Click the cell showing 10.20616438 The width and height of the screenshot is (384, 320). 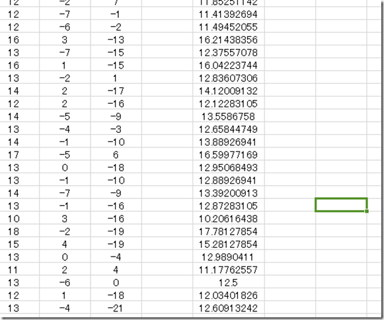coord(229,219)
